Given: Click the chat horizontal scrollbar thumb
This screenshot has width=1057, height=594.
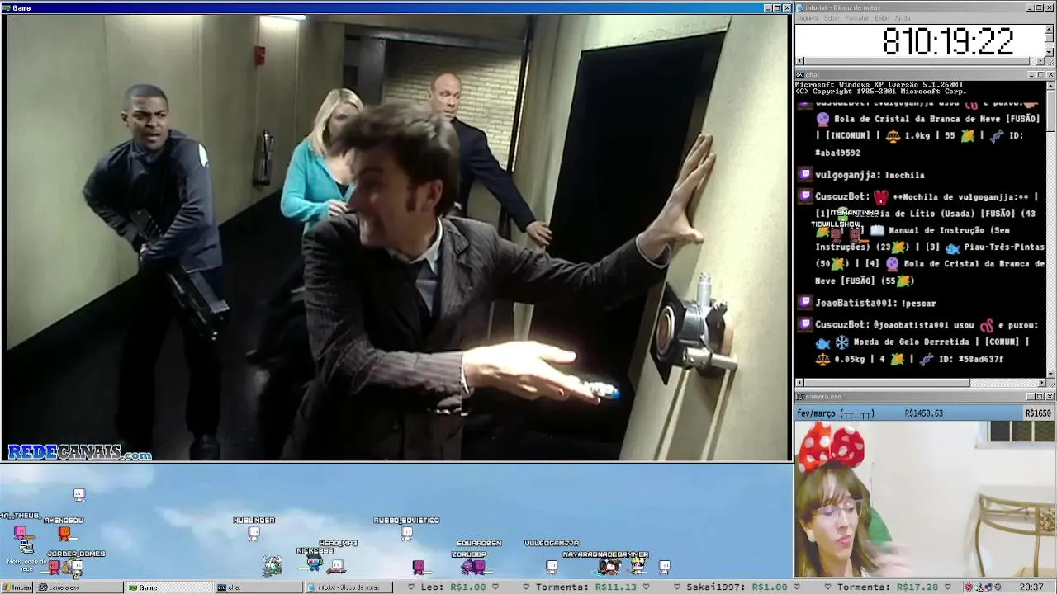Looking at the screenshot, I should pos(887,383).
